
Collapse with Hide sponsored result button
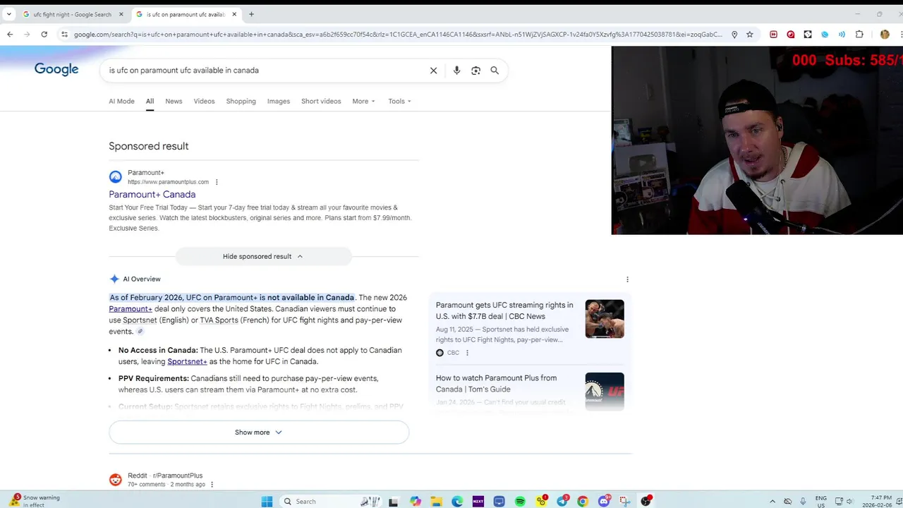[263, 256]
